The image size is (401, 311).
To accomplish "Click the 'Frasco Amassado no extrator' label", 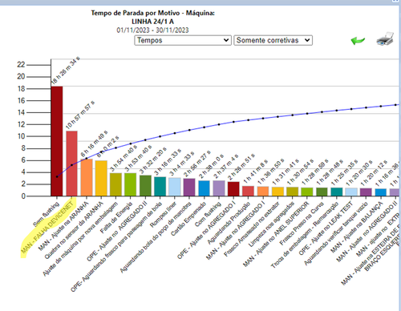I will [252, 228].
